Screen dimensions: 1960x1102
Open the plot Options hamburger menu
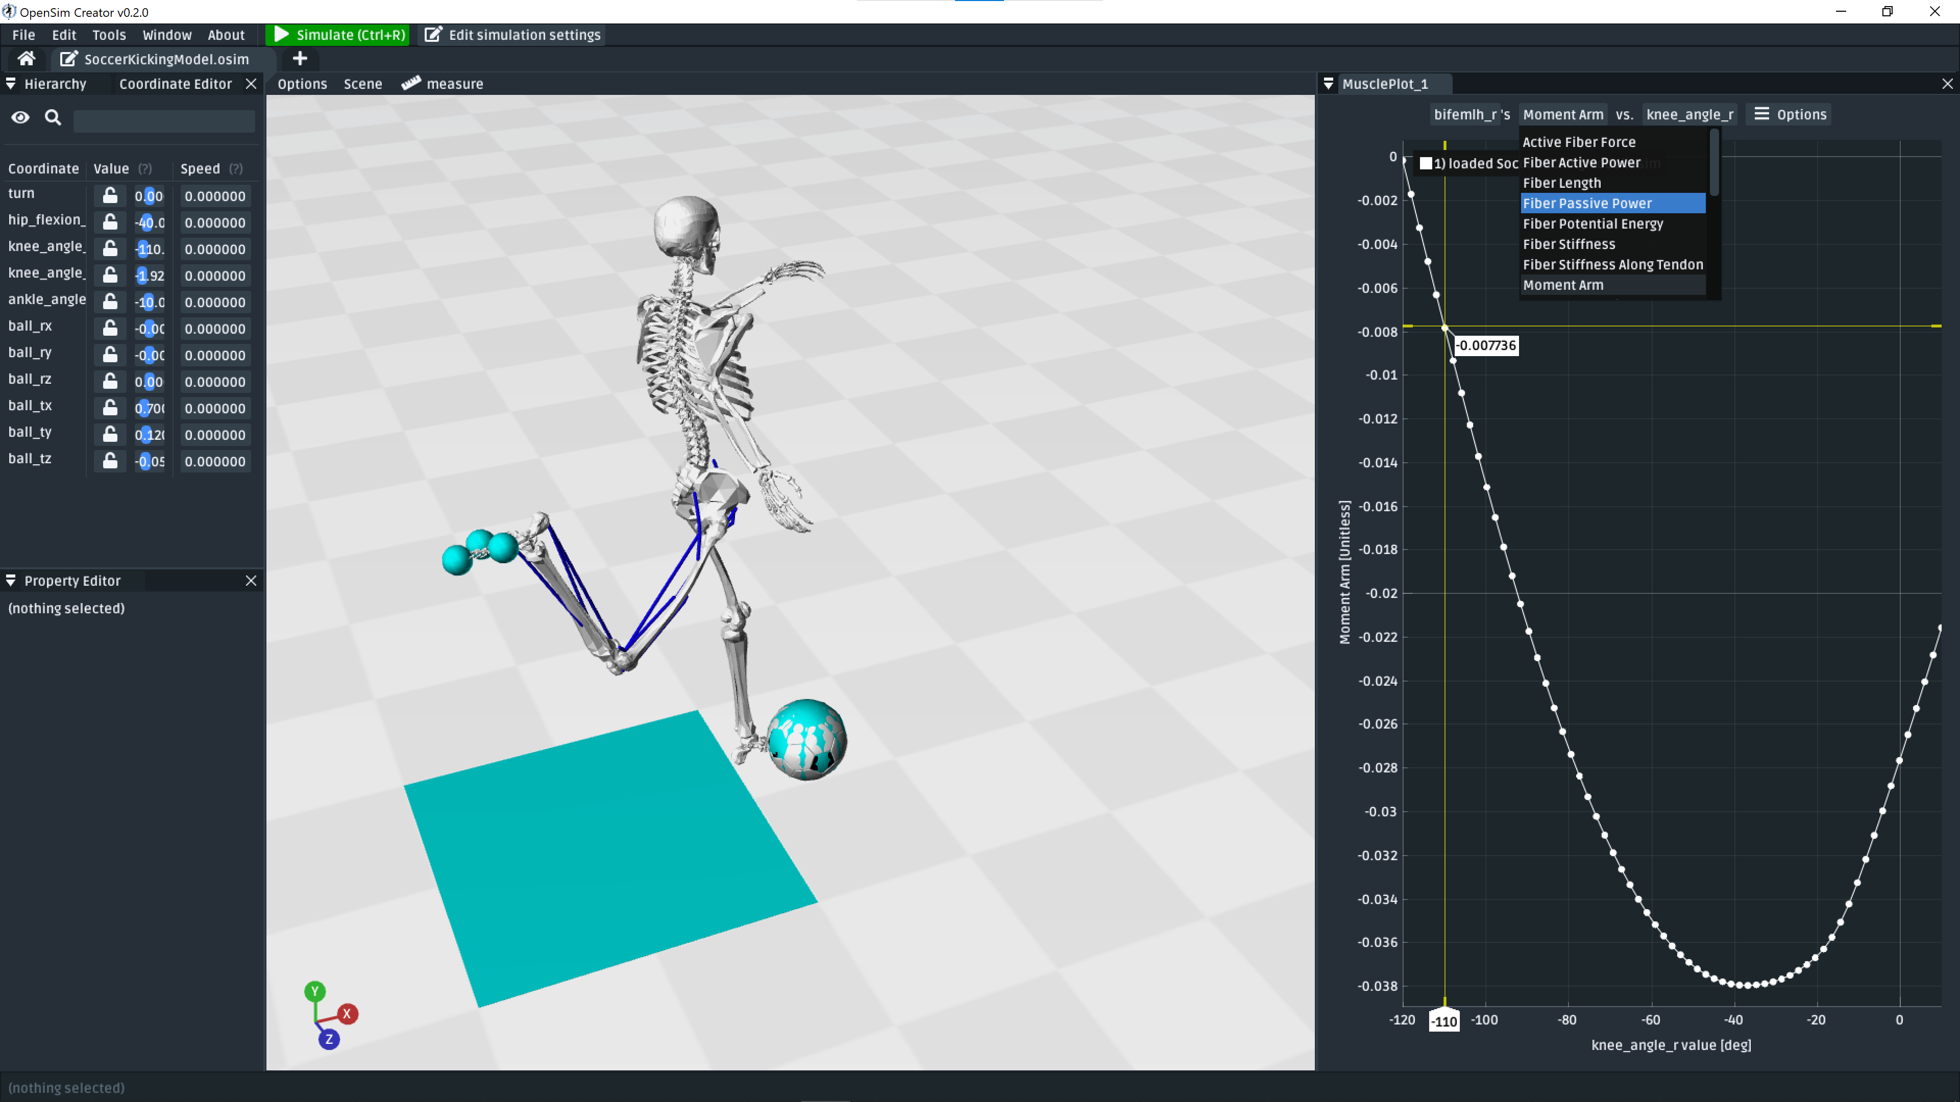[1790, 114]
